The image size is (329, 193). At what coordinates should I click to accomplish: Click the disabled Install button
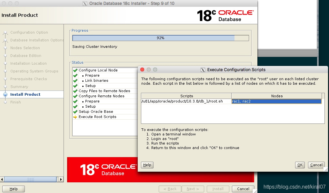[218, 189]
